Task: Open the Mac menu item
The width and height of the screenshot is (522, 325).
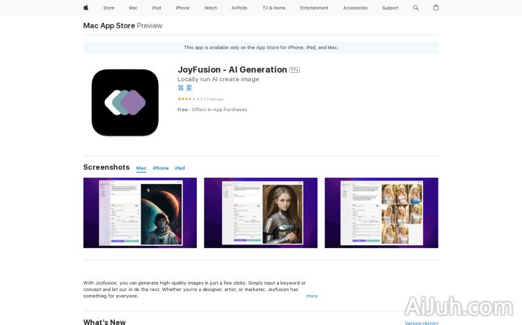Action: click(x=133, y=8)
